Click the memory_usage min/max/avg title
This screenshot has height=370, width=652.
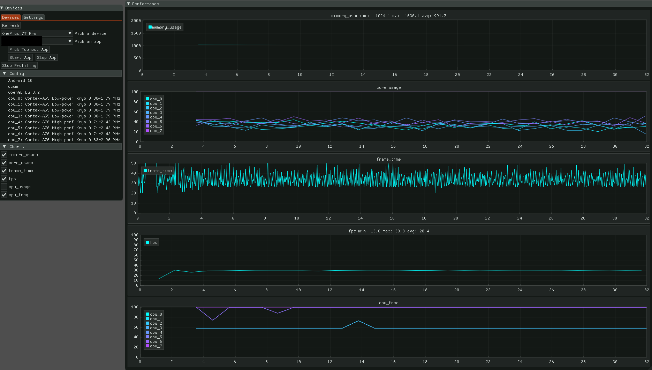click(x=388, y=16)
